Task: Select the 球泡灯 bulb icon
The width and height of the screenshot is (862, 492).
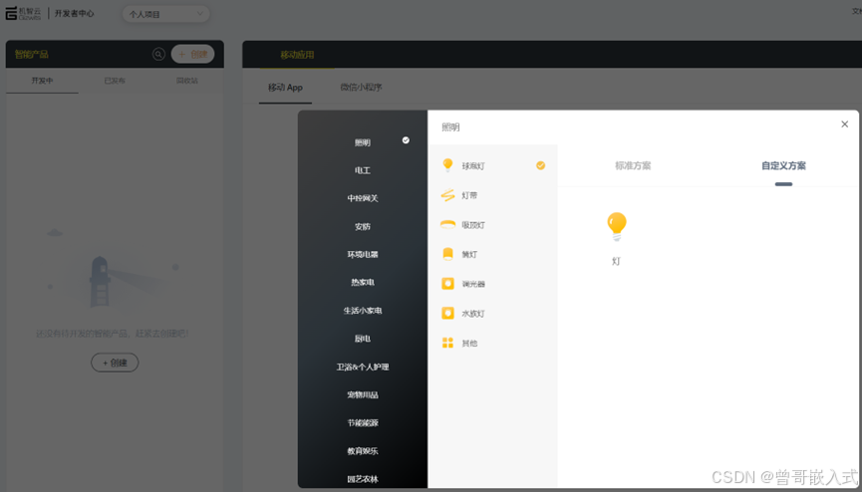Action: tap(448, 165)
